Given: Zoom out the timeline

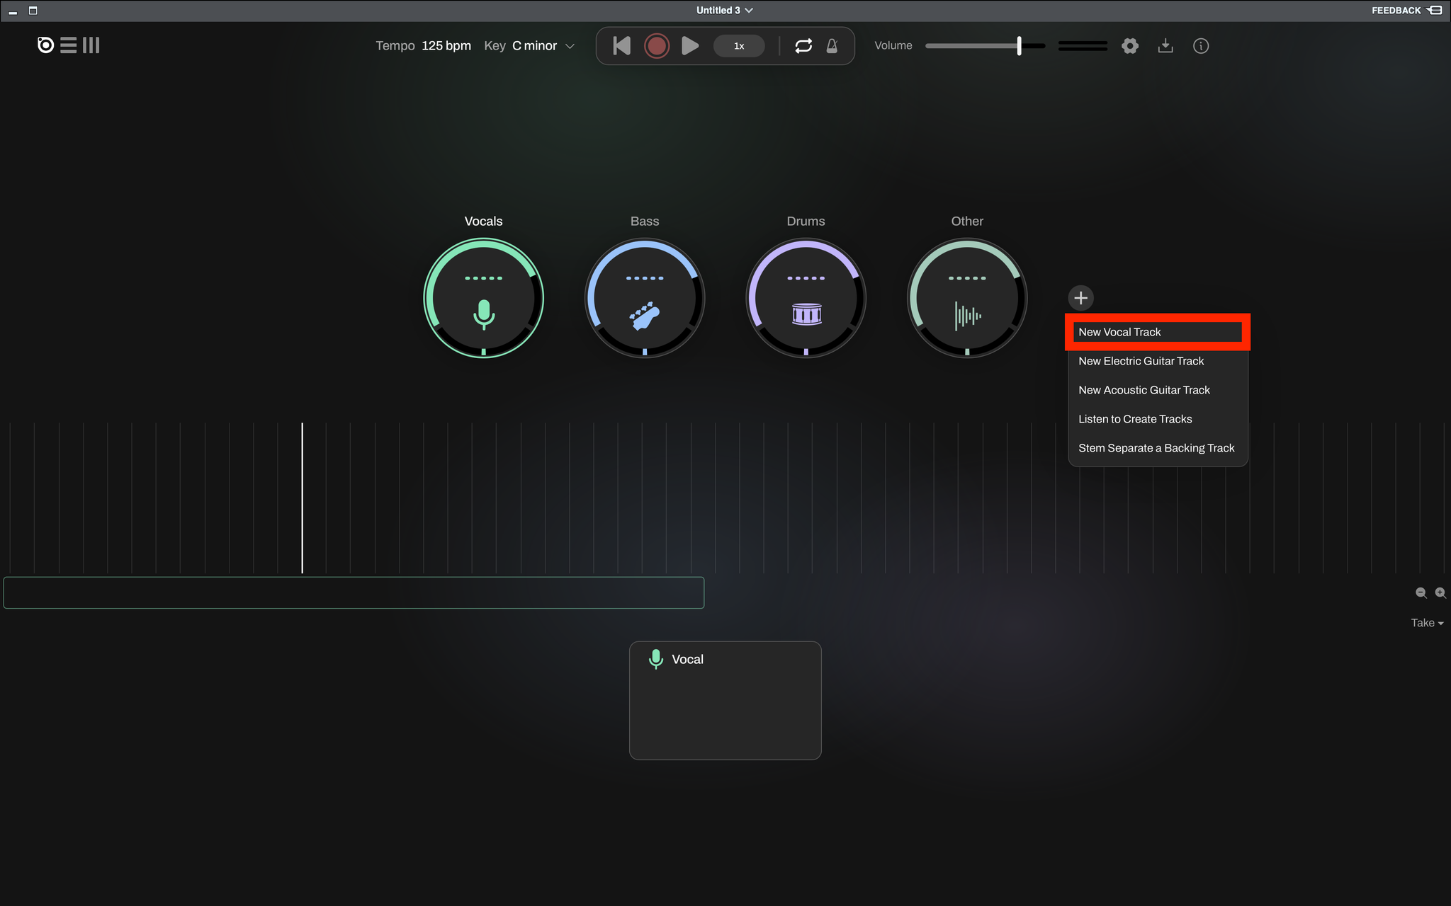Looking at the screenshot, I should [x=1421, y=593].
